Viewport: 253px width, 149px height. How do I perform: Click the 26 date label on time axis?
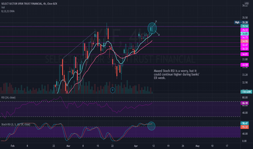click(x=183, y=146)
